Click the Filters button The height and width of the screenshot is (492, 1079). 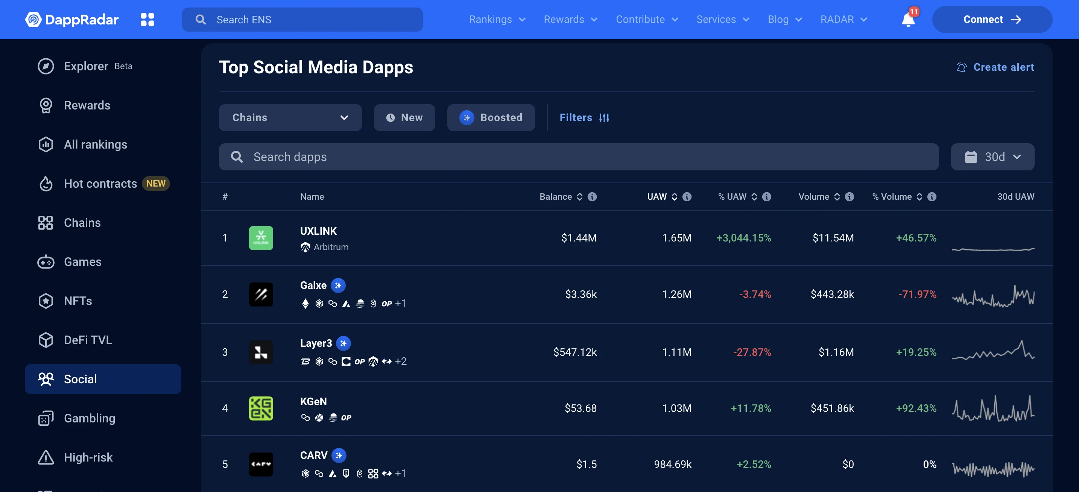(584, 118)
